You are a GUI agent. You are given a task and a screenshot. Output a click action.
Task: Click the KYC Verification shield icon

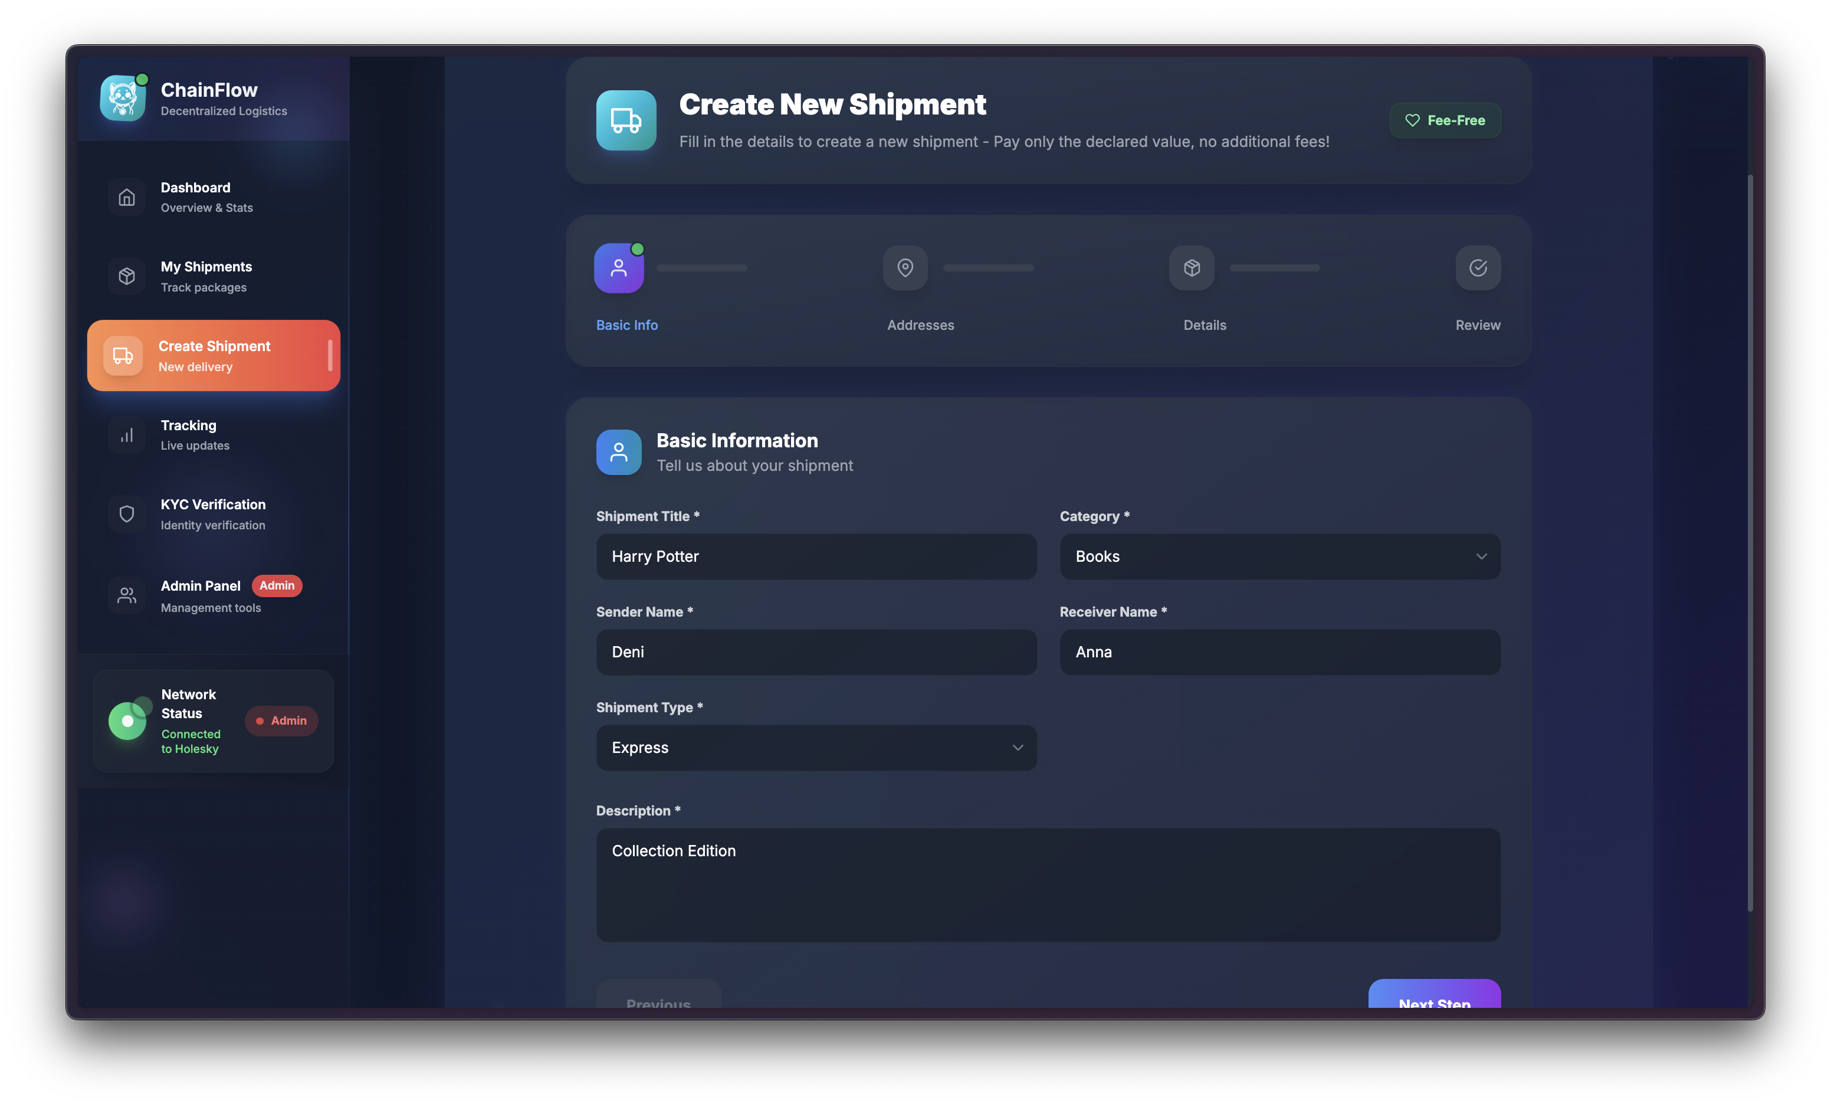[127, 514]
